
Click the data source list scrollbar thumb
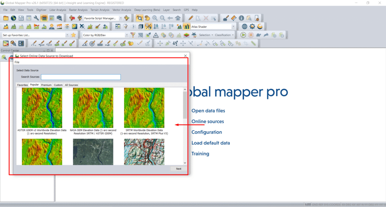coord(185,105)
